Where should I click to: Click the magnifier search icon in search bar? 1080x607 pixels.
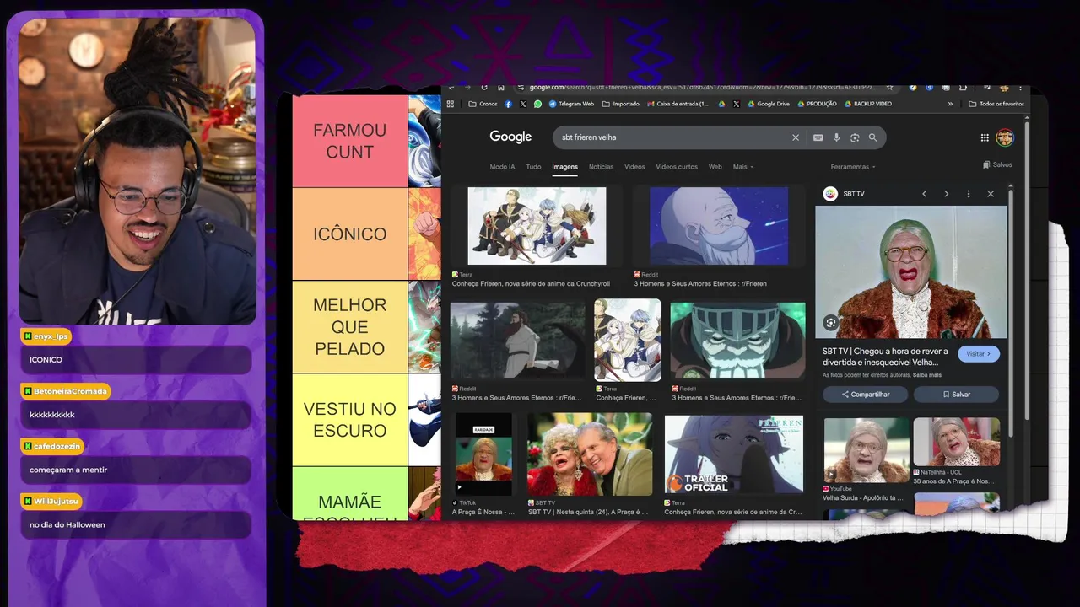(872, 137)
